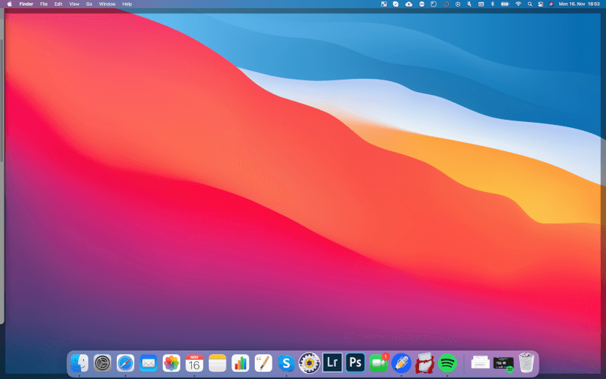Launch Photoshop from the Dock

coord(355,363)
